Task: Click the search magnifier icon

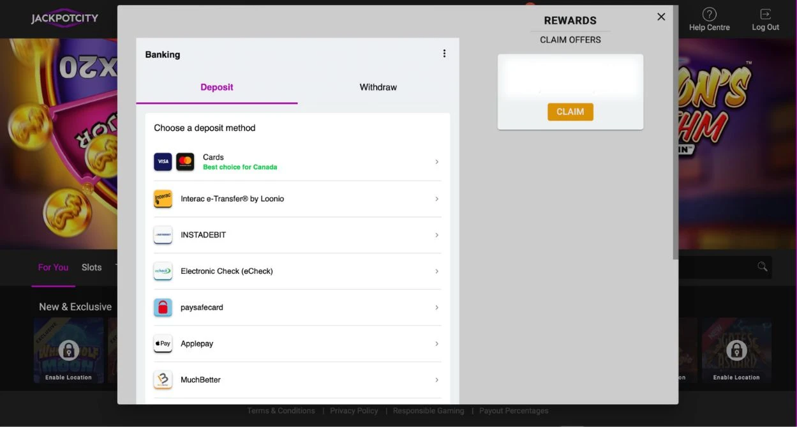Action: tap(763, 267)
